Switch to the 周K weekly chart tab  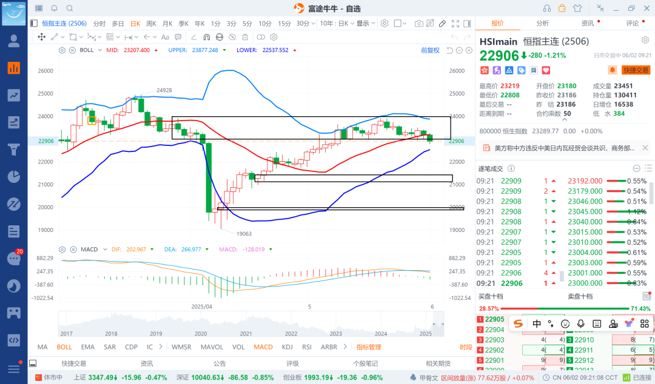click(151, 24)
